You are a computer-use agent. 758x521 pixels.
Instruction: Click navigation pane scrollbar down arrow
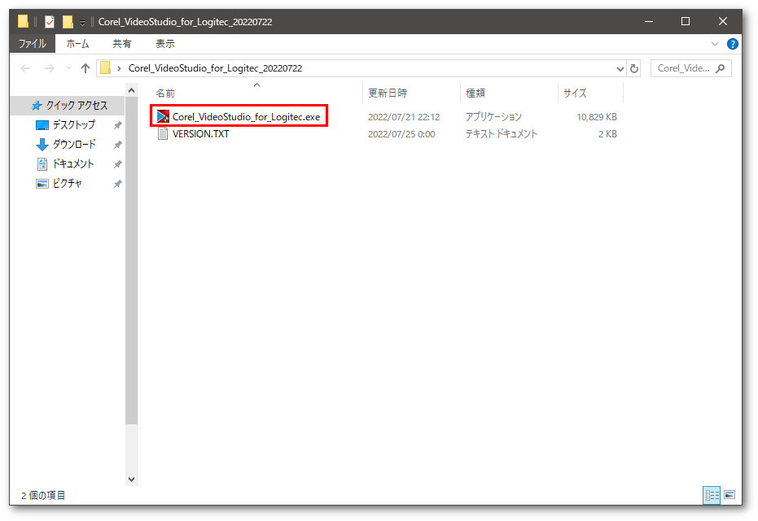point(132,480)
